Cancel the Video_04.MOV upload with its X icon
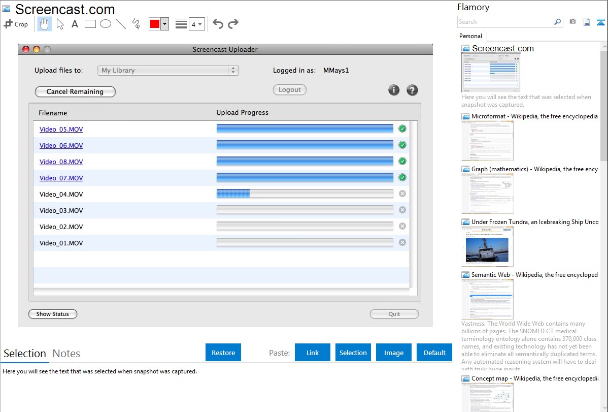The image size is (608, 412). [402, 194]
